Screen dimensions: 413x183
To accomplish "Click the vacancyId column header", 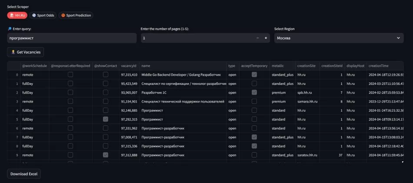I will [129, 66].
